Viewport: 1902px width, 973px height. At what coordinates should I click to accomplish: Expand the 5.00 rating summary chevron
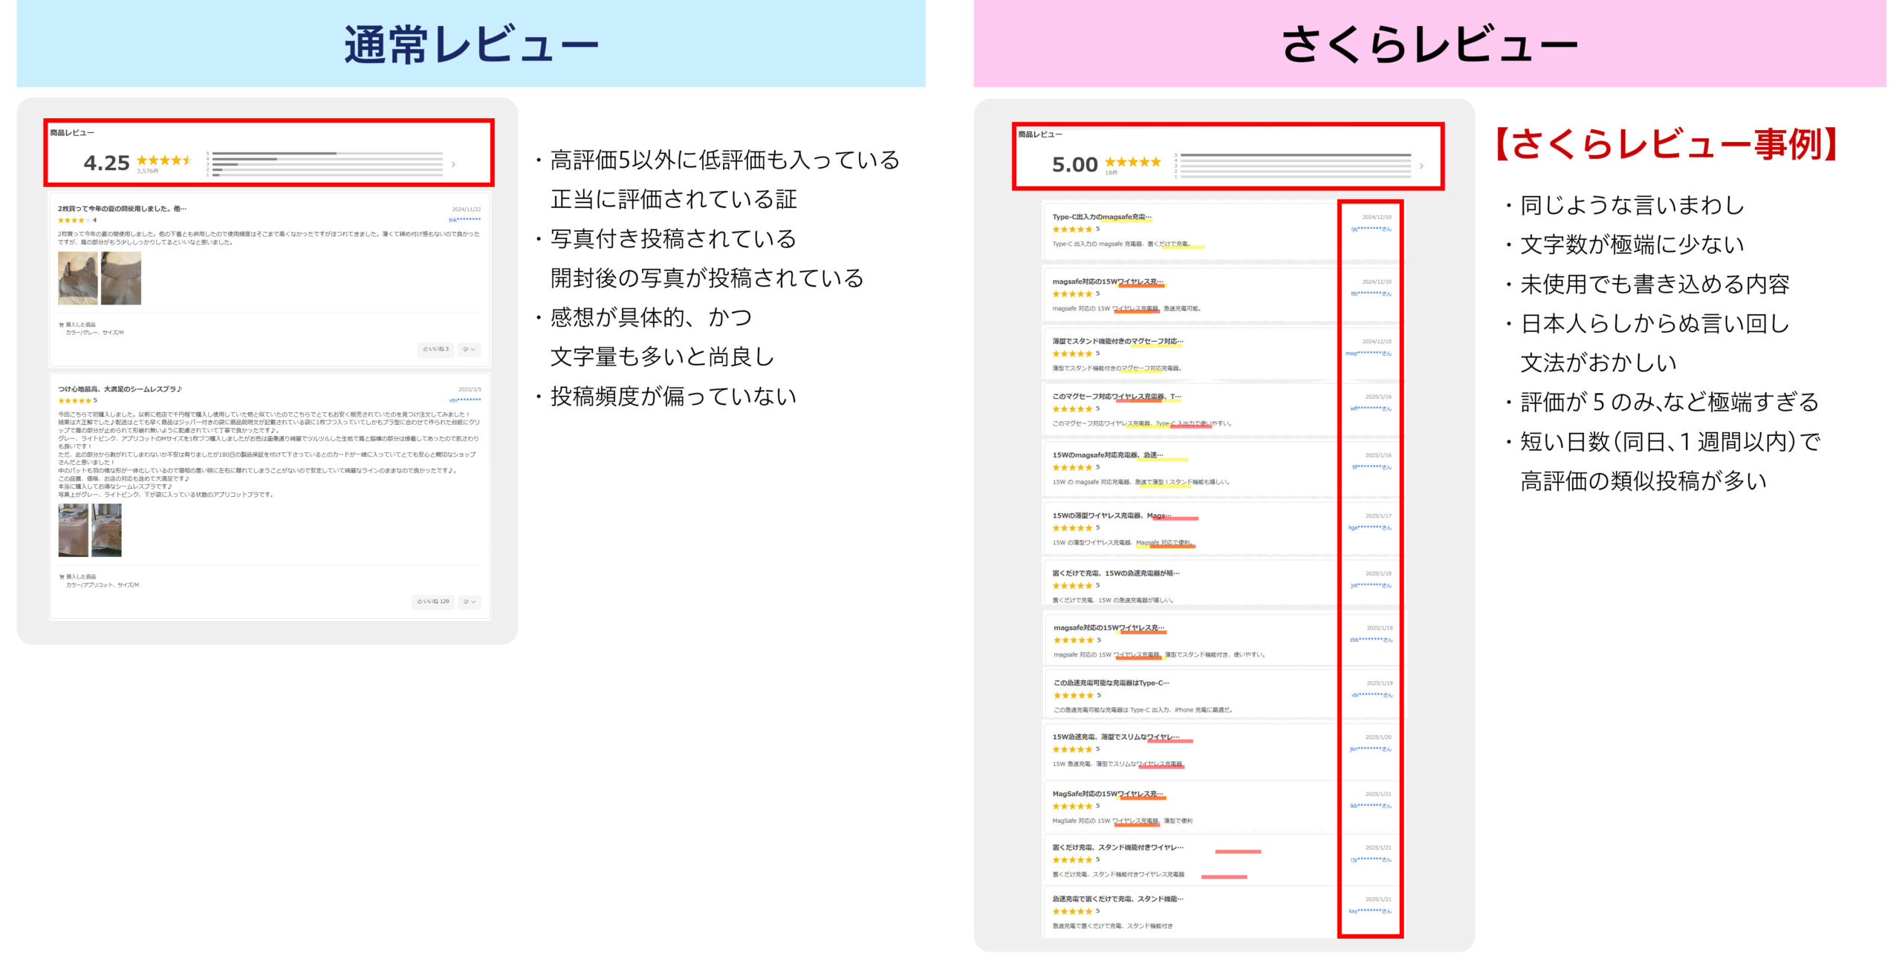tap(1421, 166)
